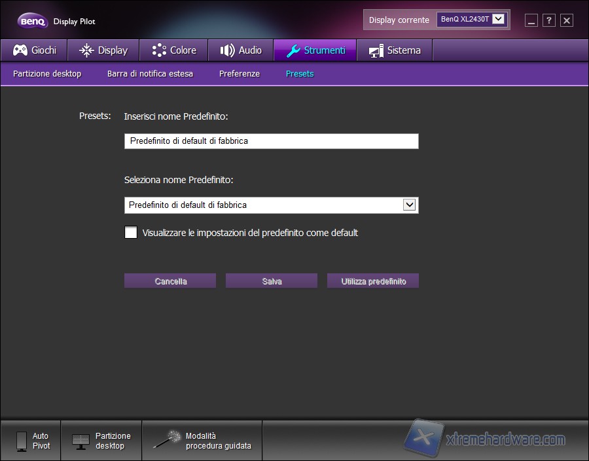Open the Sistema monitor icon
This screenshot has width=589, height=461.
click(375, 50)
